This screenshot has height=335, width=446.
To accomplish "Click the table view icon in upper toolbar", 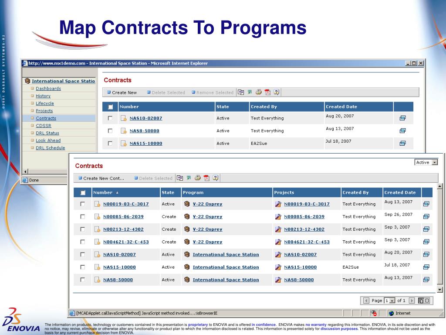I will coord(241,92).
